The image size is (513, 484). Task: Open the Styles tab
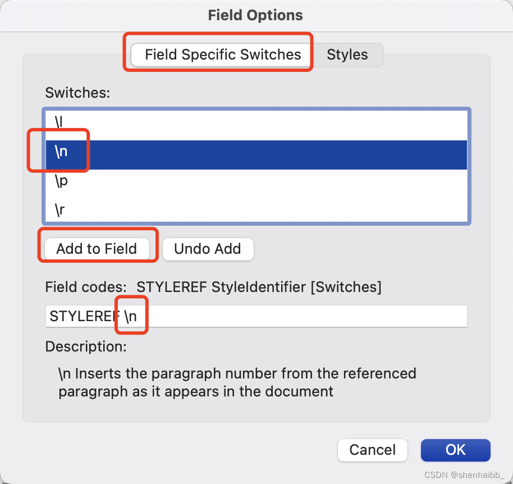point(347,54)
